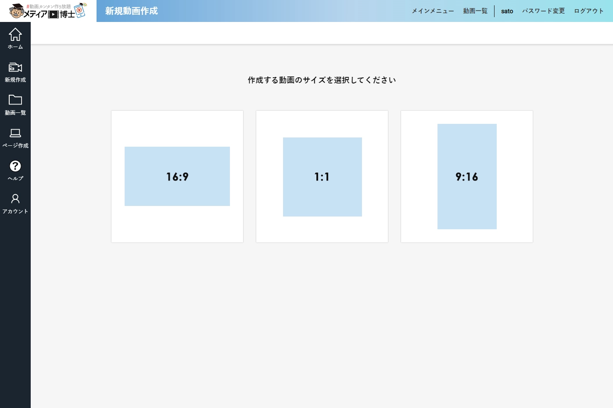Click the smartphone icon in the logo
Screen dimensions: 613x408
coord(80,11)
